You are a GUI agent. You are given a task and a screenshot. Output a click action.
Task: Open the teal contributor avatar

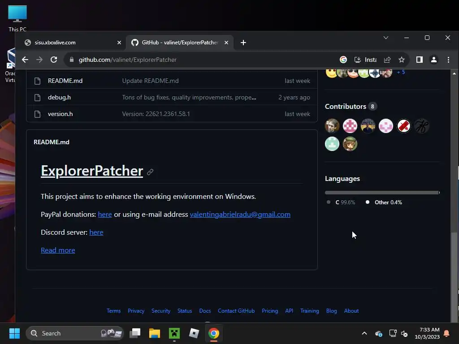[332, 144]
